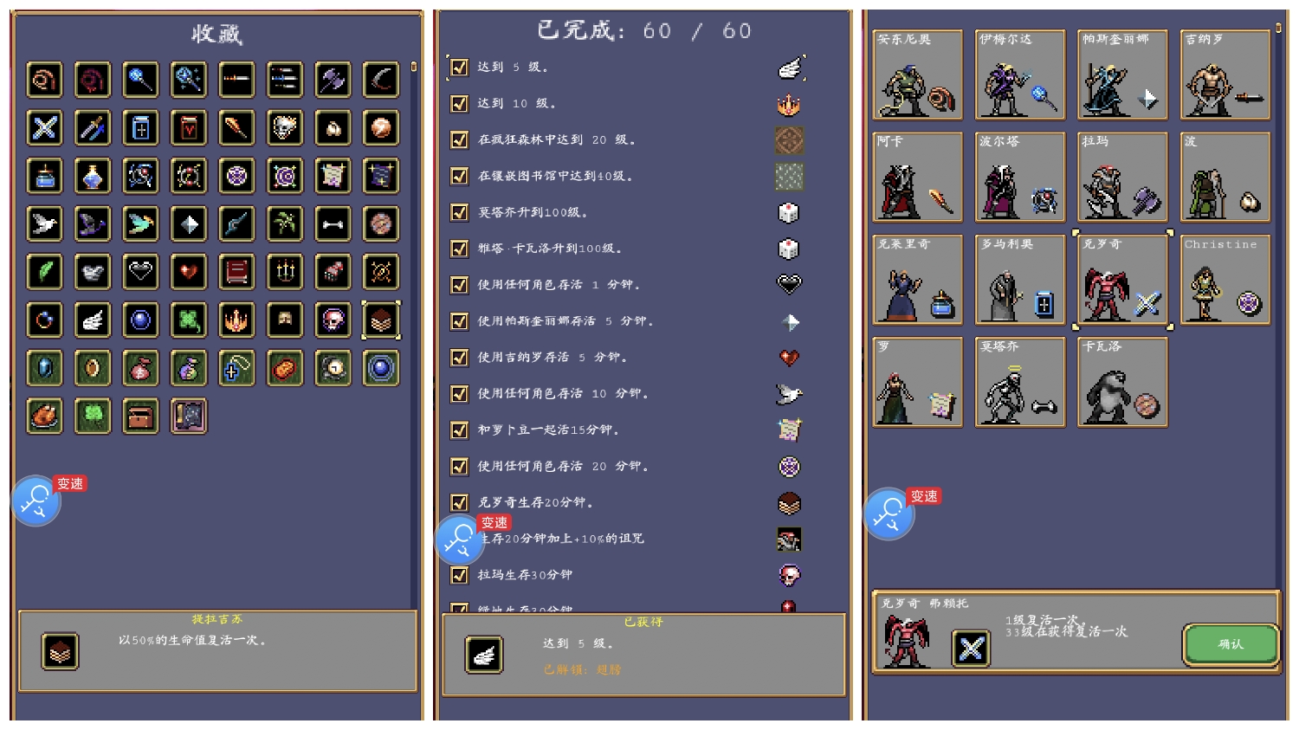The image size is (1299, 730).
Task: Click the red heart icon in collection
Action: (x=189, y=272)
